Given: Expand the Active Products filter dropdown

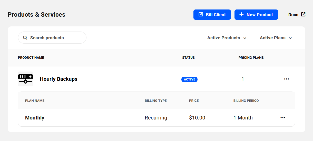Looking at the screenshot, I should click(x=227, y=38).
